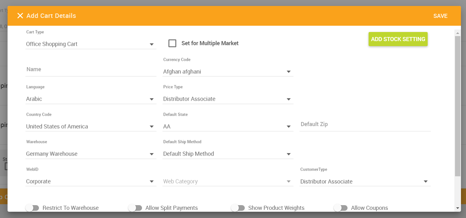Image resolution: width=466 pixels, height=218 pixels.
Task: Open the Warehouse dropdown
Action: coord(90,154)
